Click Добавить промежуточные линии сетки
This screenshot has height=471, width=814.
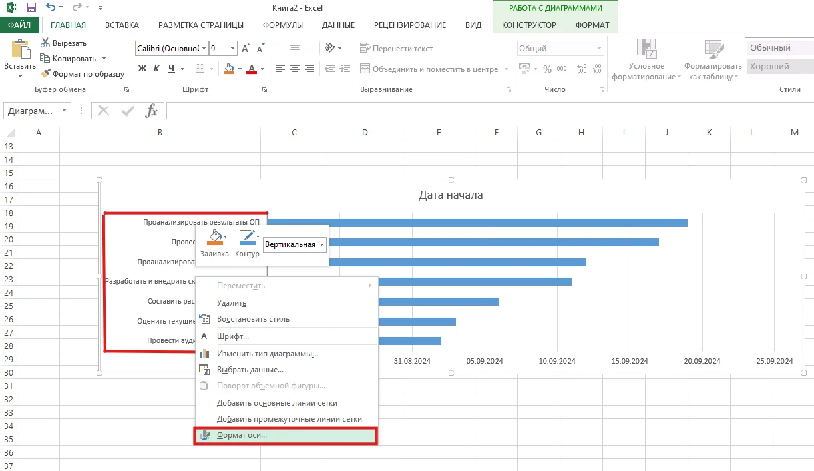click(x=290, y=419)
